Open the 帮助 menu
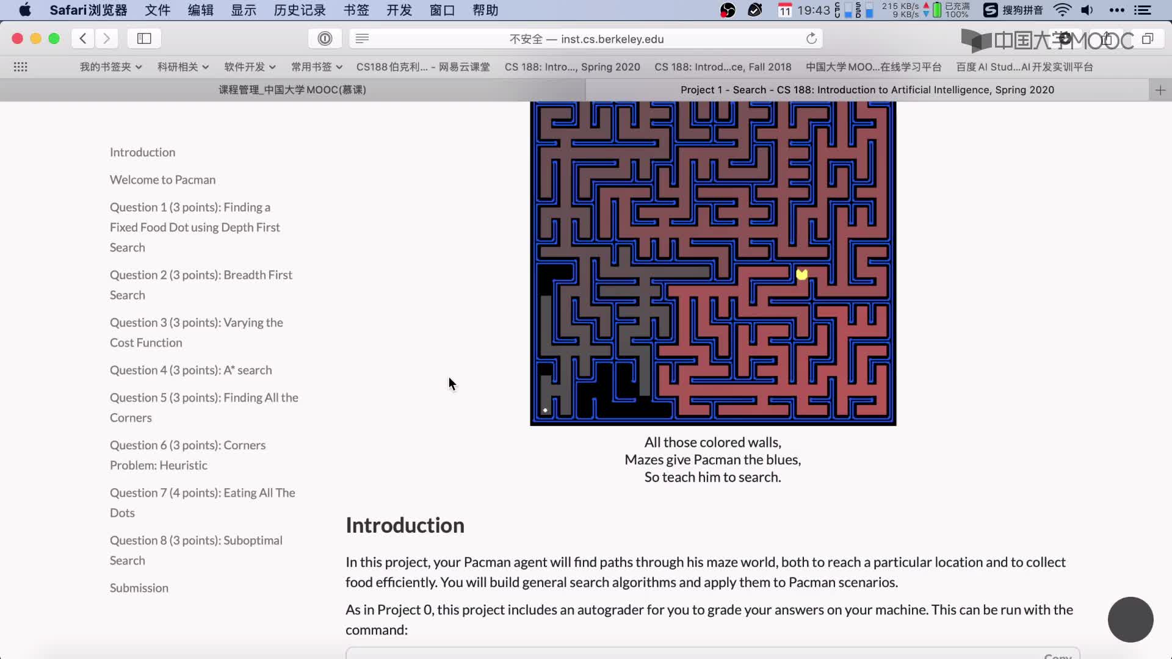 [x=485, y=10]
